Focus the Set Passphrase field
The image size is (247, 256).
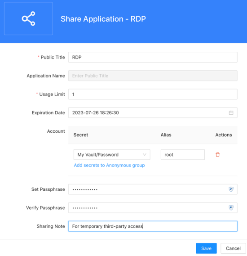(x=153, y=189)
